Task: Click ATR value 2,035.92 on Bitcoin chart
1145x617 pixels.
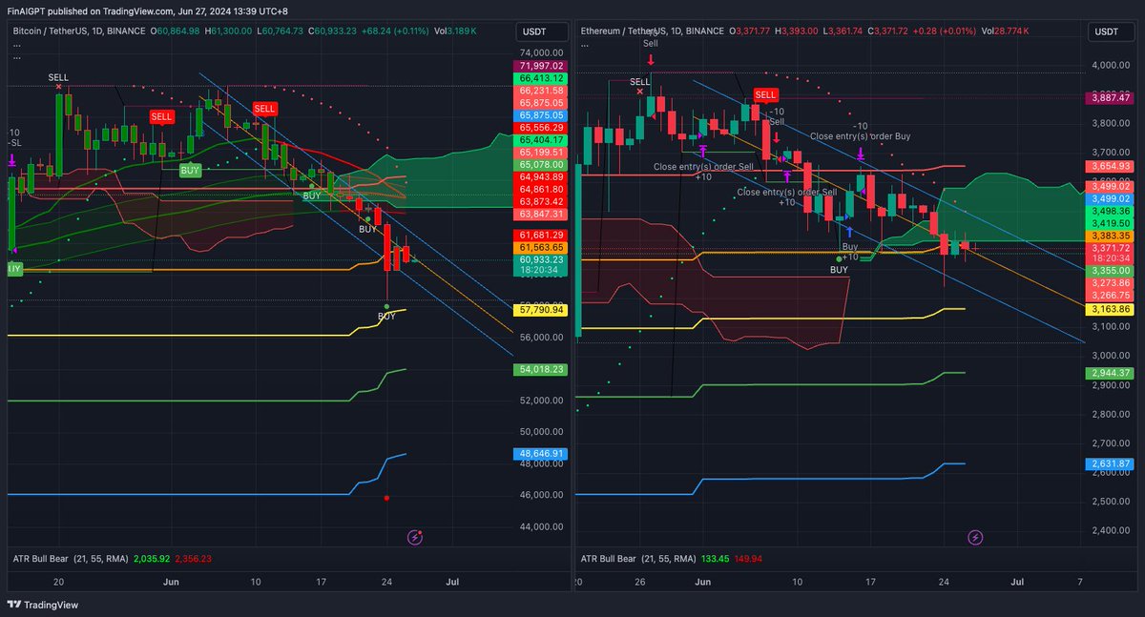Action: (152, 559)
